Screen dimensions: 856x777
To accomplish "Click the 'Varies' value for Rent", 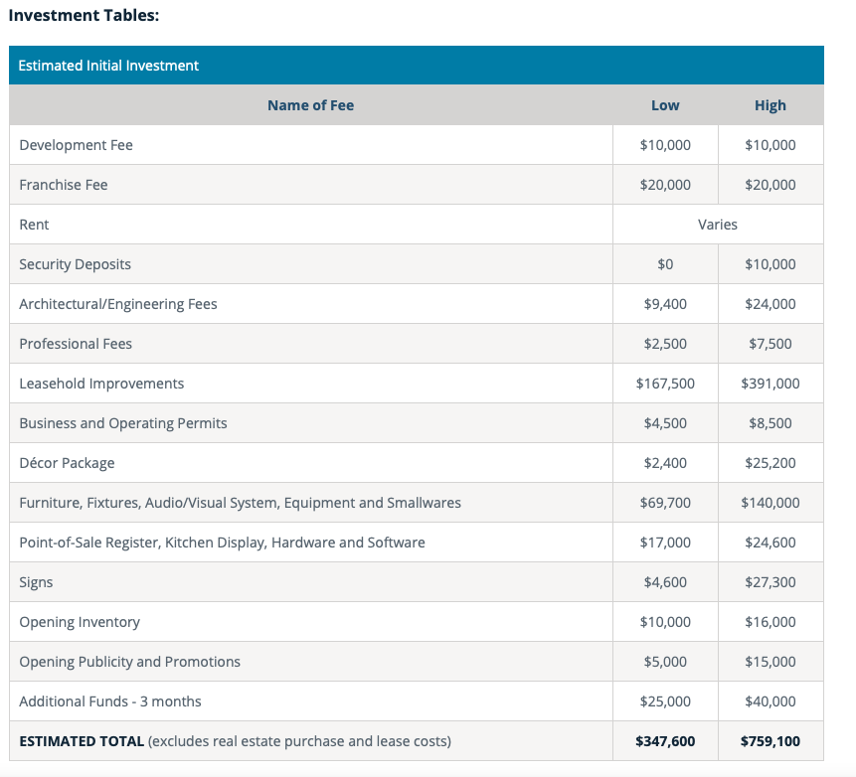I will coord(718,225).
